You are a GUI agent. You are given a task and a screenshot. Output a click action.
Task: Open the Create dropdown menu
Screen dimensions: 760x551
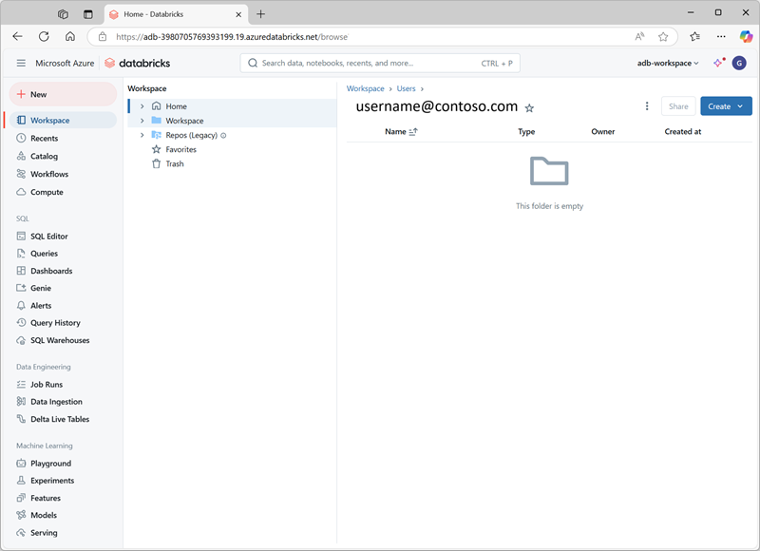[x=725, y=107]
